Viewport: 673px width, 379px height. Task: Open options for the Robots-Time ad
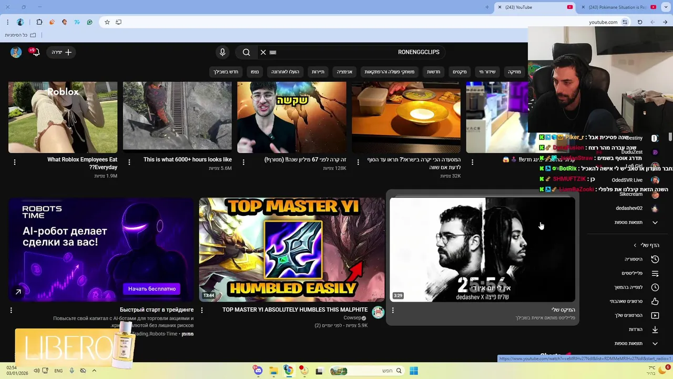pos(11,310)
